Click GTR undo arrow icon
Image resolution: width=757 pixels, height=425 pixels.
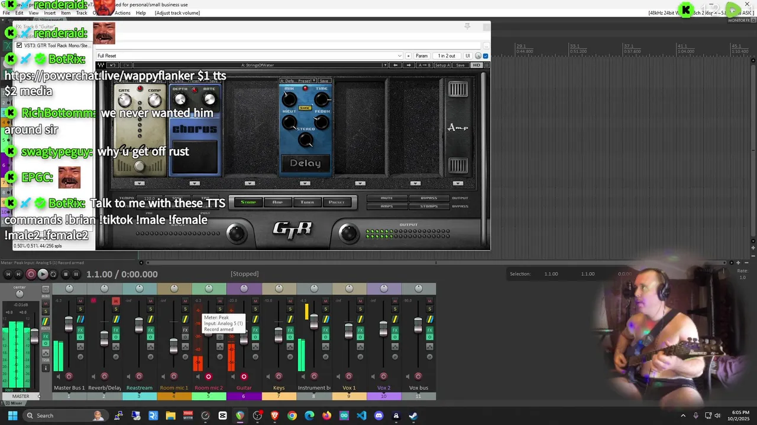pos(112,65)
